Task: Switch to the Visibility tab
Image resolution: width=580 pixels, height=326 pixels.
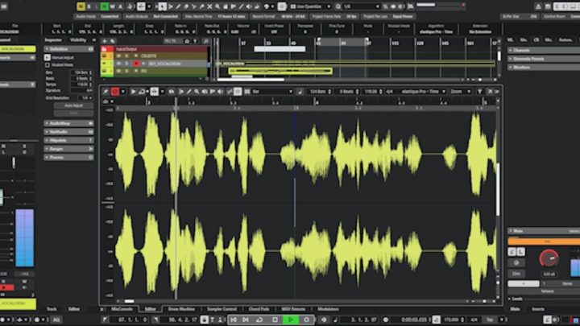Action: point(78,40)
